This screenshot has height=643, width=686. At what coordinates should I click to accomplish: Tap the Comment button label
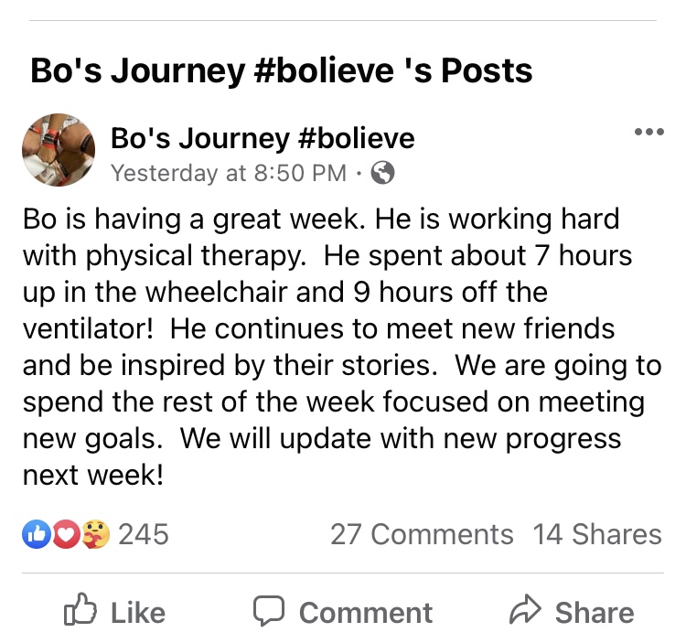coord(366,613)
